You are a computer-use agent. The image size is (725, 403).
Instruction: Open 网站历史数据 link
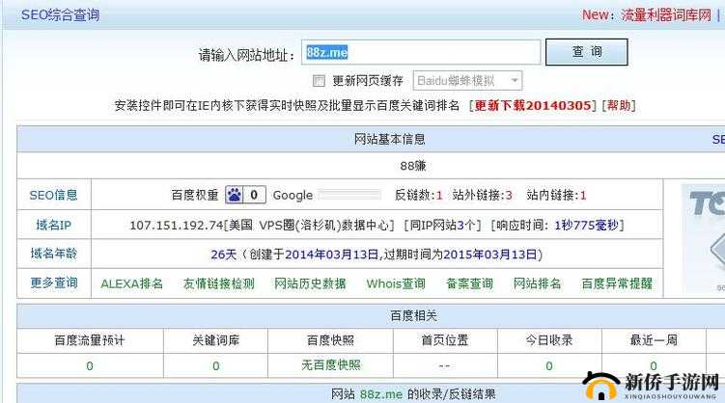tap(310, 283)
